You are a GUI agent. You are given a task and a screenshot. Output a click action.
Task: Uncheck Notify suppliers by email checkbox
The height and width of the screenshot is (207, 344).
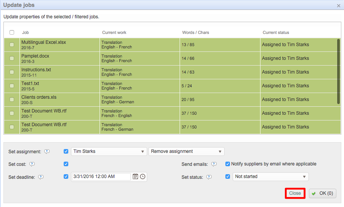[228, 164]
